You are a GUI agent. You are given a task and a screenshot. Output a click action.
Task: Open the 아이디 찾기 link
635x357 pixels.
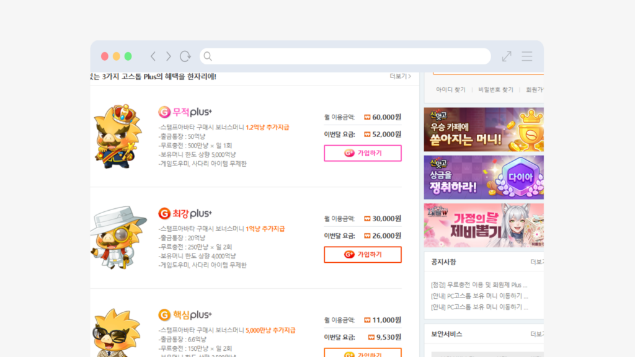pos(451,90)
